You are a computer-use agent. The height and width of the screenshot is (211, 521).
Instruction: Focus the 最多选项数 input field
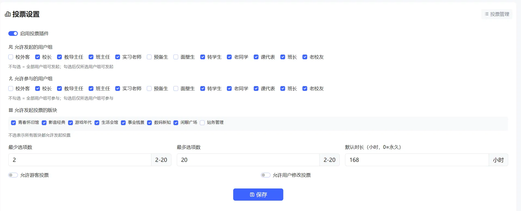(x=248, y=160)
